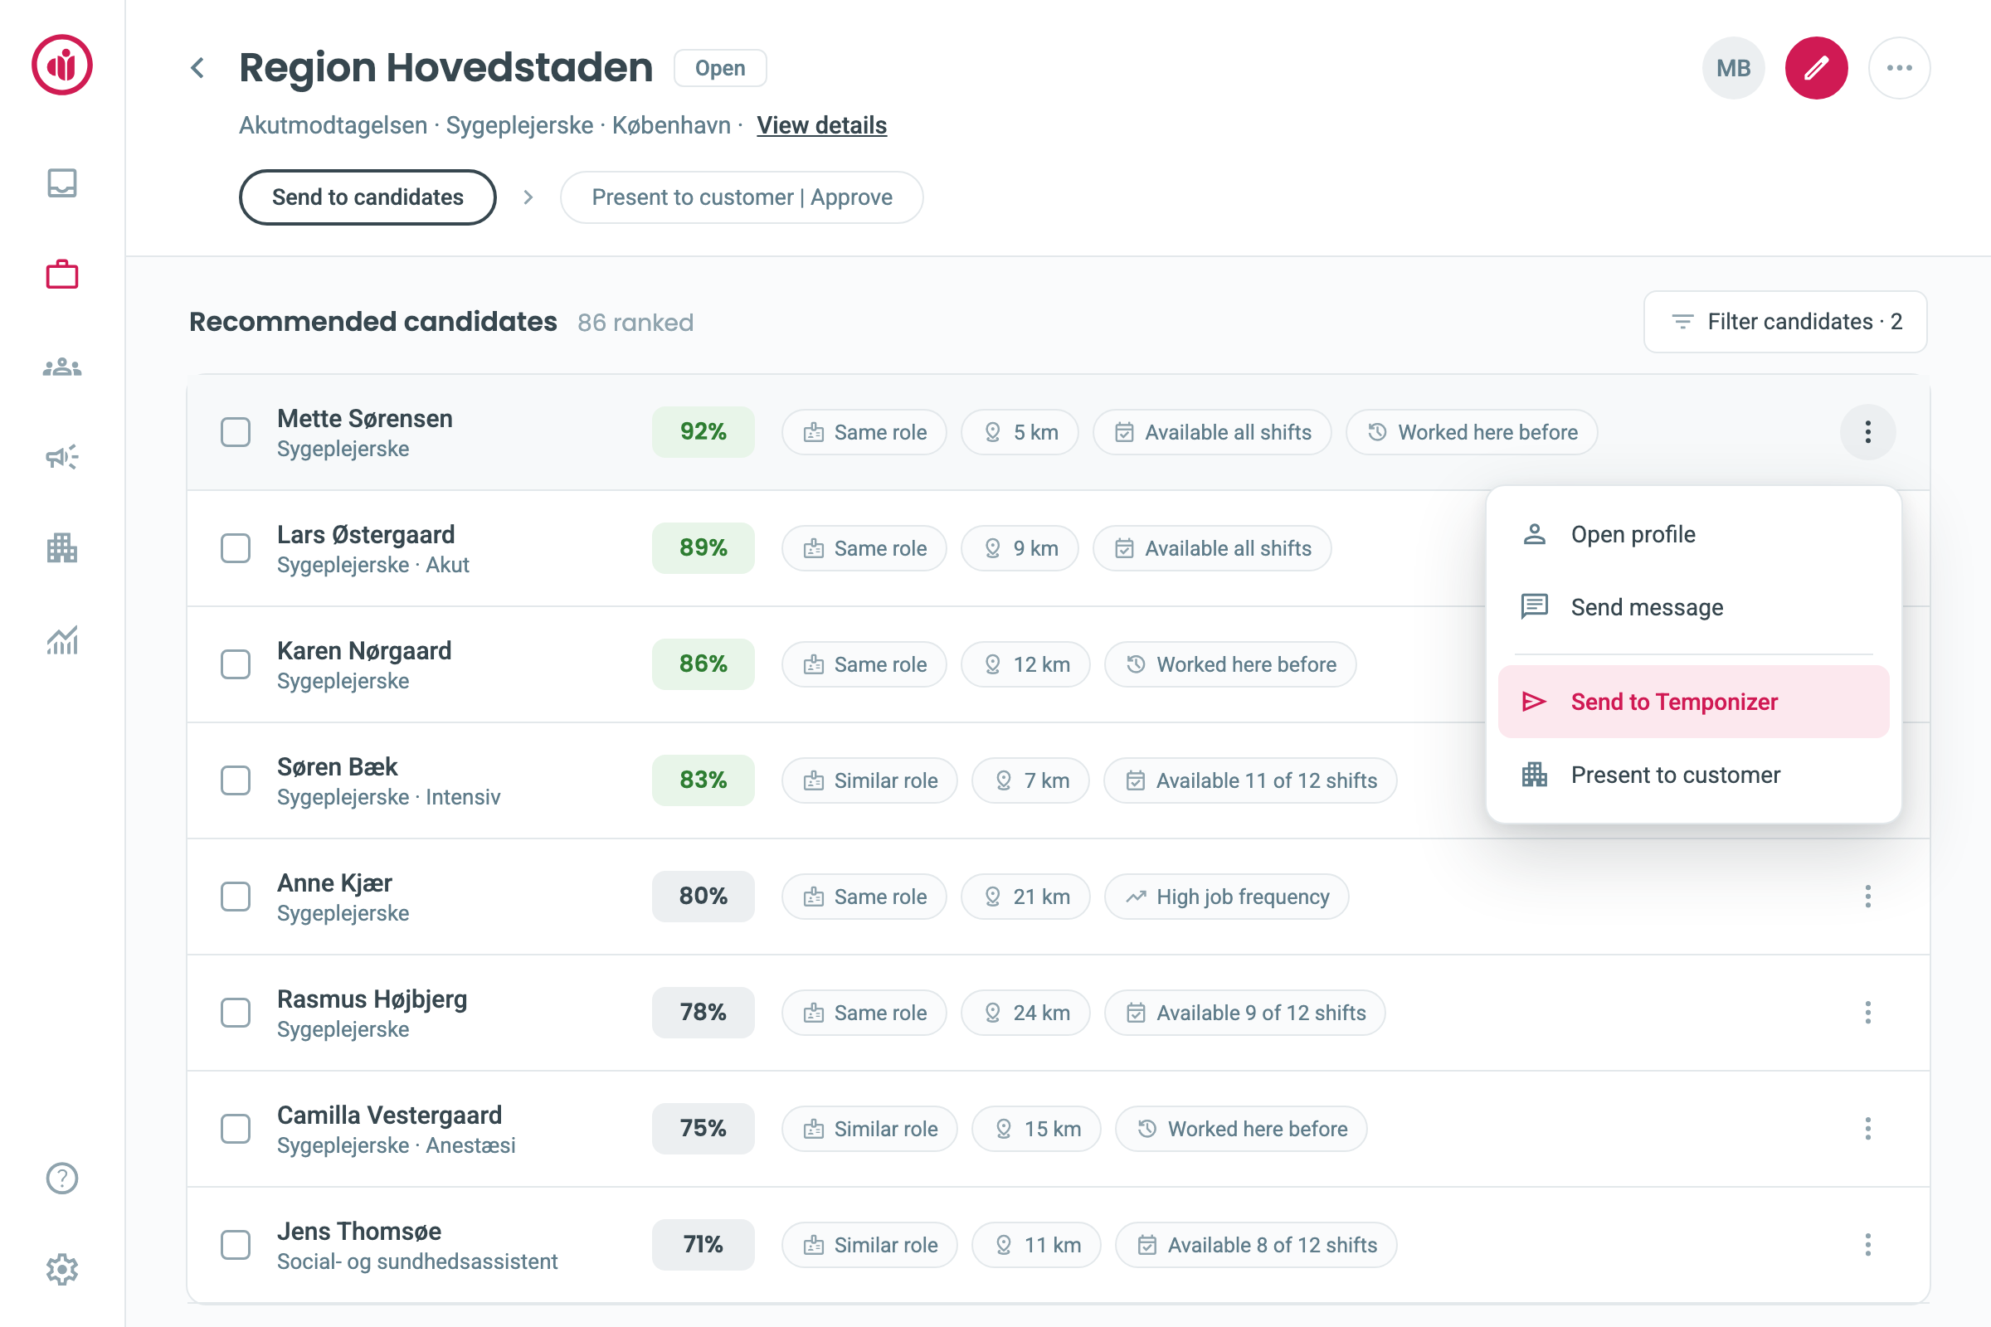The width and height of the screenshot is (1991, 1327).
Task: Click the calendar icon in Rasmus's availability chip
Action: [x=1136, y=1012]
